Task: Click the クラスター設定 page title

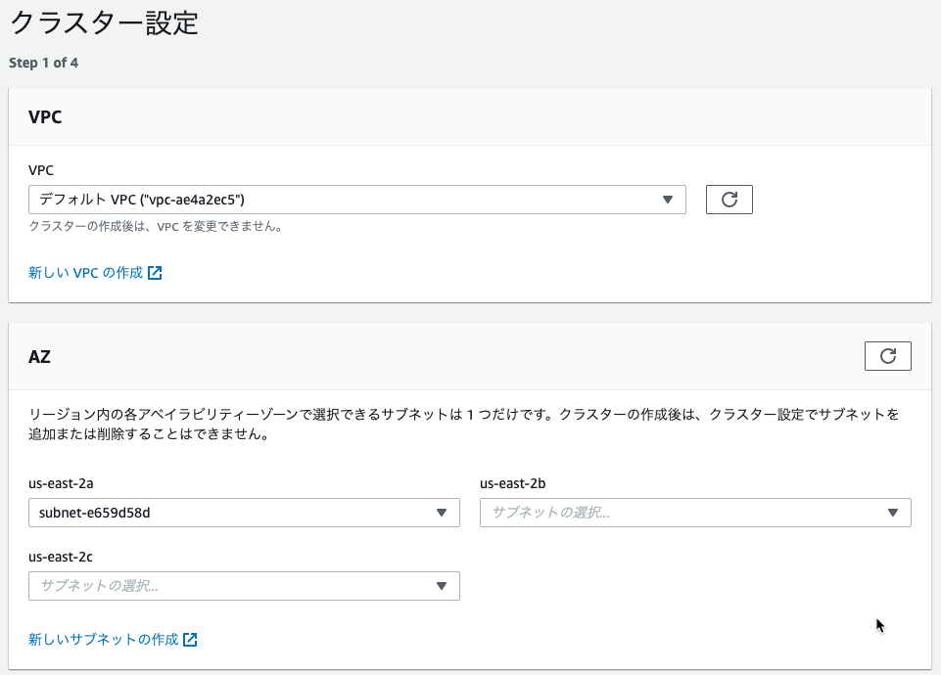Action: 104,22
